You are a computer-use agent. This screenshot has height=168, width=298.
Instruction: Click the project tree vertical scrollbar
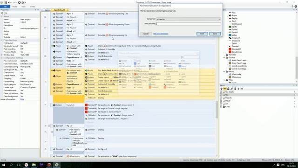[x=297, y=68]
